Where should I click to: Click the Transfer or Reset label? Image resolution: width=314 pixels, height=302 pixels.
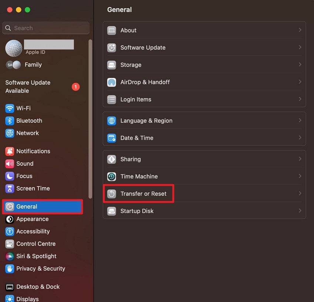tap(143, 194)
